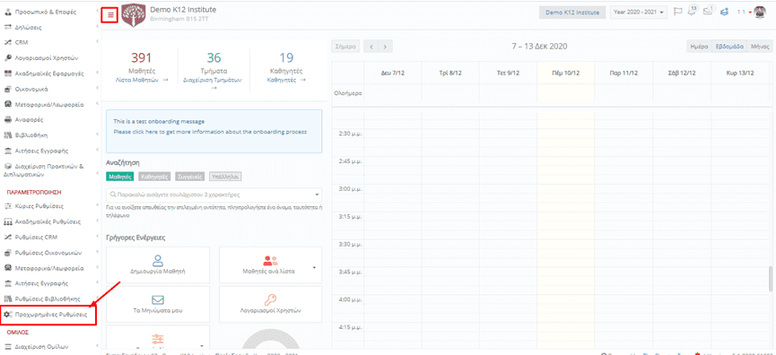This screenshot has height=355, width=776.
Task: Click the search magnifier in search field
Action: pos(113,195)
